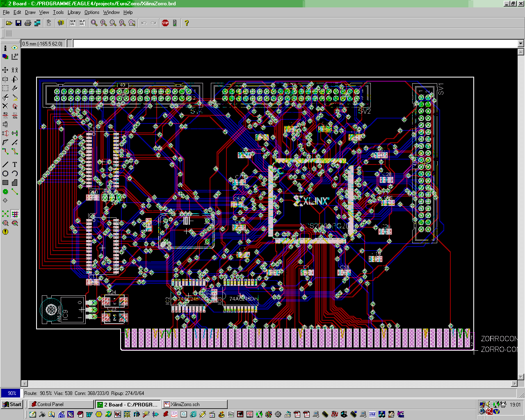Select the Delete X tool
This screenshot has height=420, width=525.
pyautogui.click(x=5, y=106)
